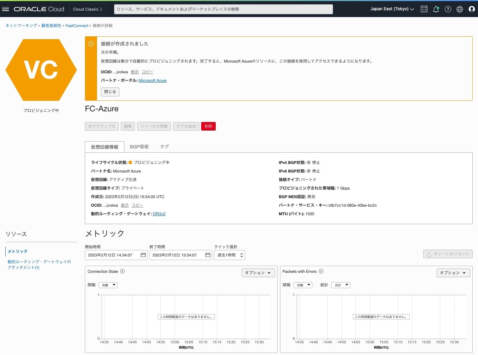Viewport: 478px width, 355px height.
Task: Open the user profile avatar icon
Action: (x=472, y=9)
